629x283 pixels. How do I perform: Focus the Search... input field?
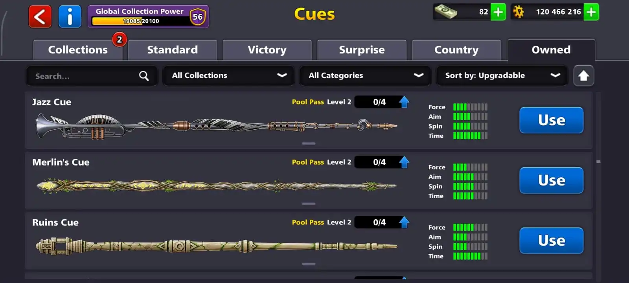coord(92,76)
